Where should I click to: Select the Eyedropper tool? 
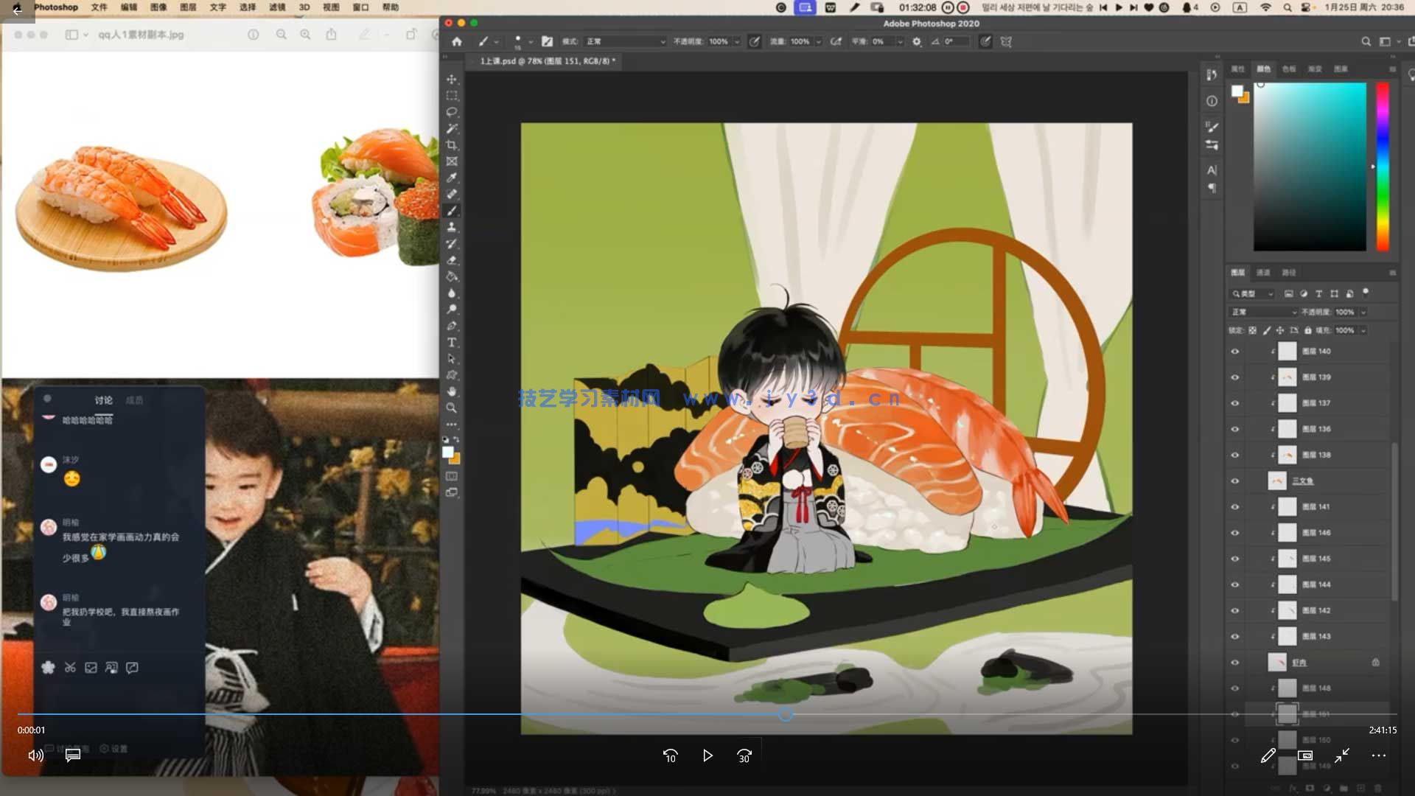coord(452,178)
